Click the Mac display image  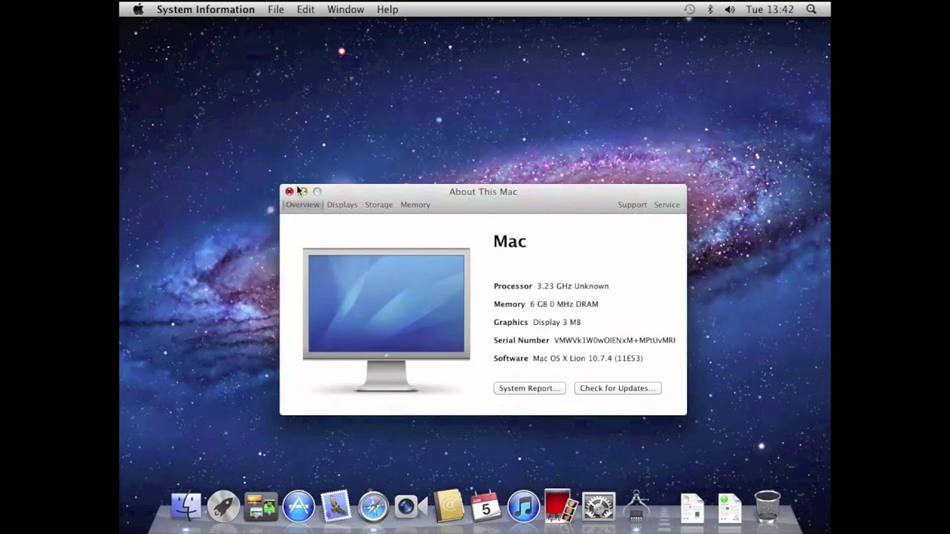coord(386,319)
